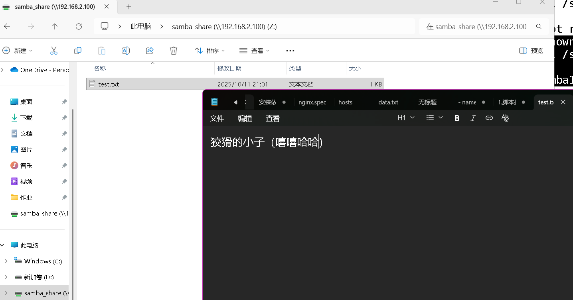Viewport: 573px width, 300px height.
Task: Open the 编辑 menu in Notepad
Action: pyautogui.click(x=245, y=118)
